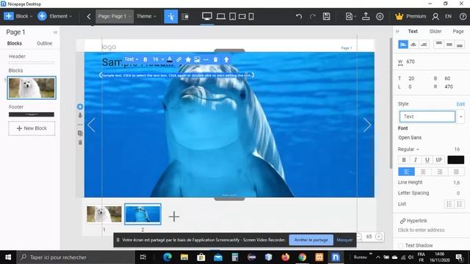Viewport: 470px width, 264px height.
Task: Center-align text in the Font section
Action: 423,172
